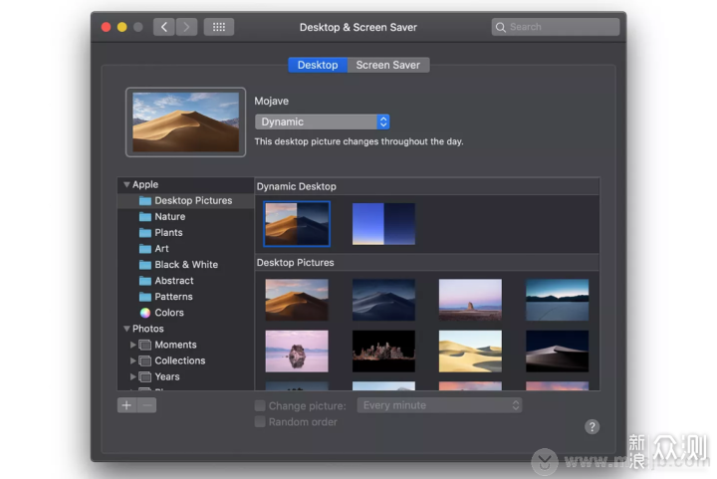The height and width of the screenshot is (479, 717).
Task: Click the Patterns folder icon
Action: [x=145, y=297]
